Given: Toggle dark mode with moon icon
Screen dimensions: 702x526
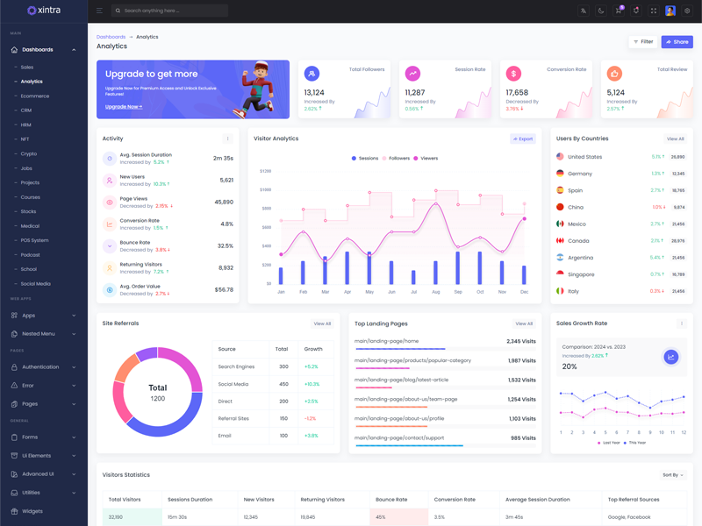Looking at the screenshot, I should pos(601,11).
